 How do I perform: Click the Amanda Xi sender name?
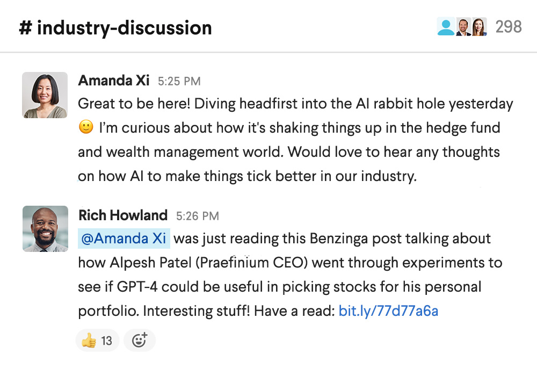click(x=113, y=81)
